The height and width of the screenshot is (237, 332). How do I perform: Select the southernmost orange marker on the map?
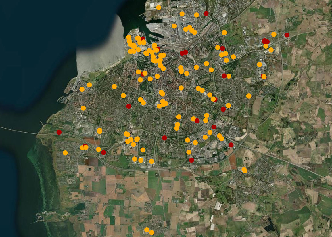click(151, 233)
